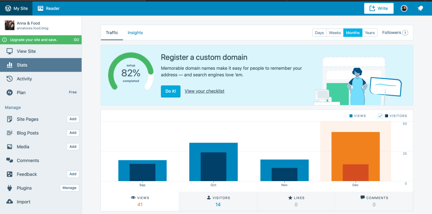Click Add next to Blog Posts
The image size is (432, 214).
click(73, 133)
